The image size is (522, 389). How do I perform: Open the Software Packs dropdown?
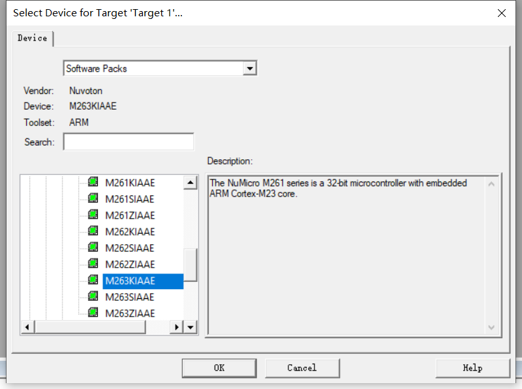coord(250,69)
